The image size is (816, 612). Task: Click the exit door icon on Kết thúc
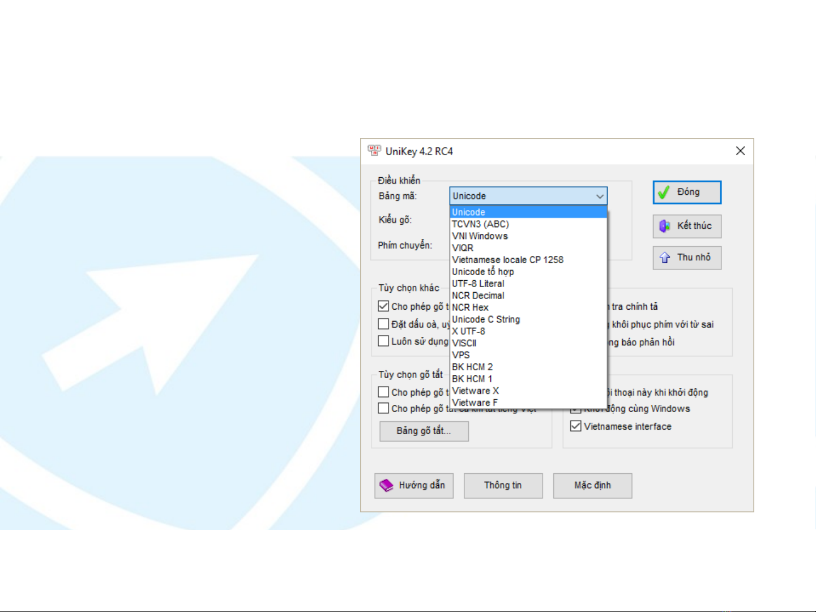[665, 226]
